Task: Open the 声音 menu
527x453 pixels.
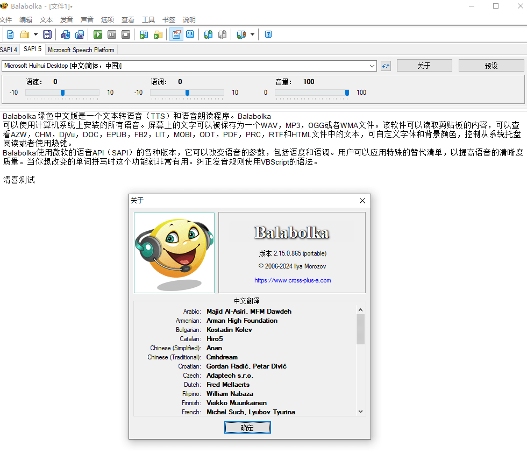Action: (x=87, y=19)
